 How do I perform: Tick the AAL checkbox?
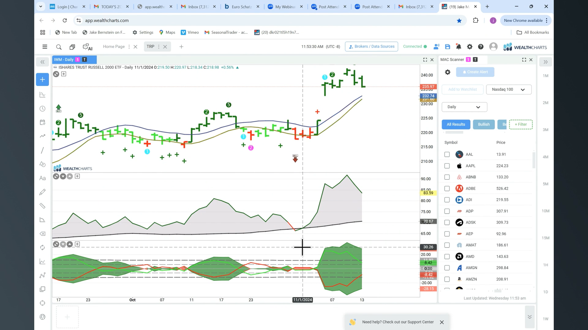(447, 155)
